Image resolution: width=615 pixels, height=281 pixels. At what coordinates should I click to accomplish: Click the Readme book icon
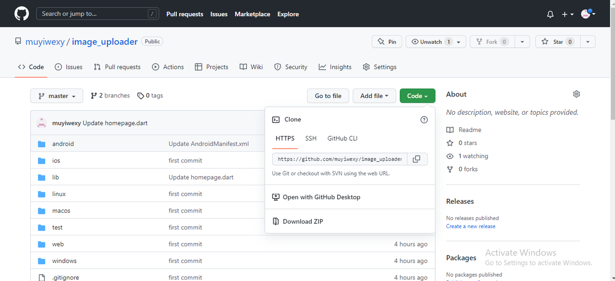450,130
